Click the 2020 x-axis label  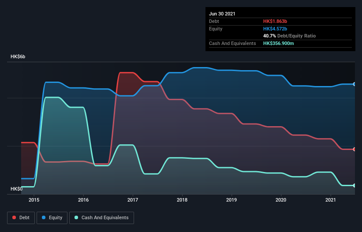tap(281, 200)
